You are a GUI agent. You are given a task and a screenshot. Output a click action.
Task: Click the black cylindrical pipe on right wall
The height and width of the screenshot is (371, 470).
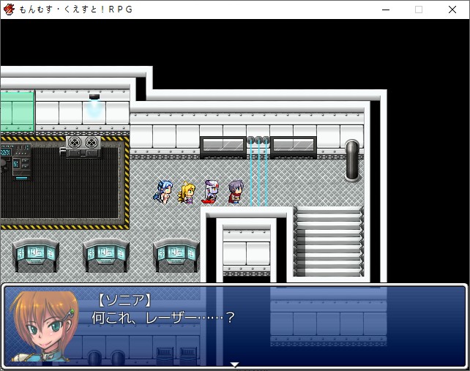pyautogui.click(x=352, y=161)
